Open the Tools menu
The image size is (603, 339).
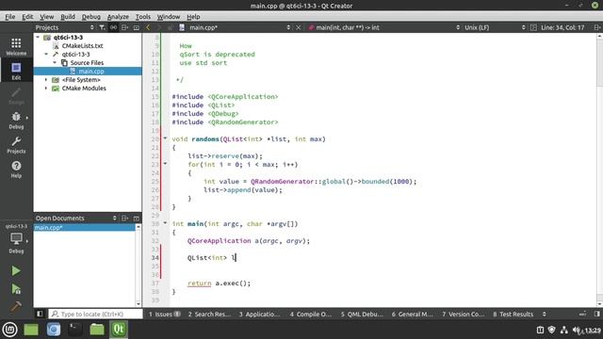[142, 17]
